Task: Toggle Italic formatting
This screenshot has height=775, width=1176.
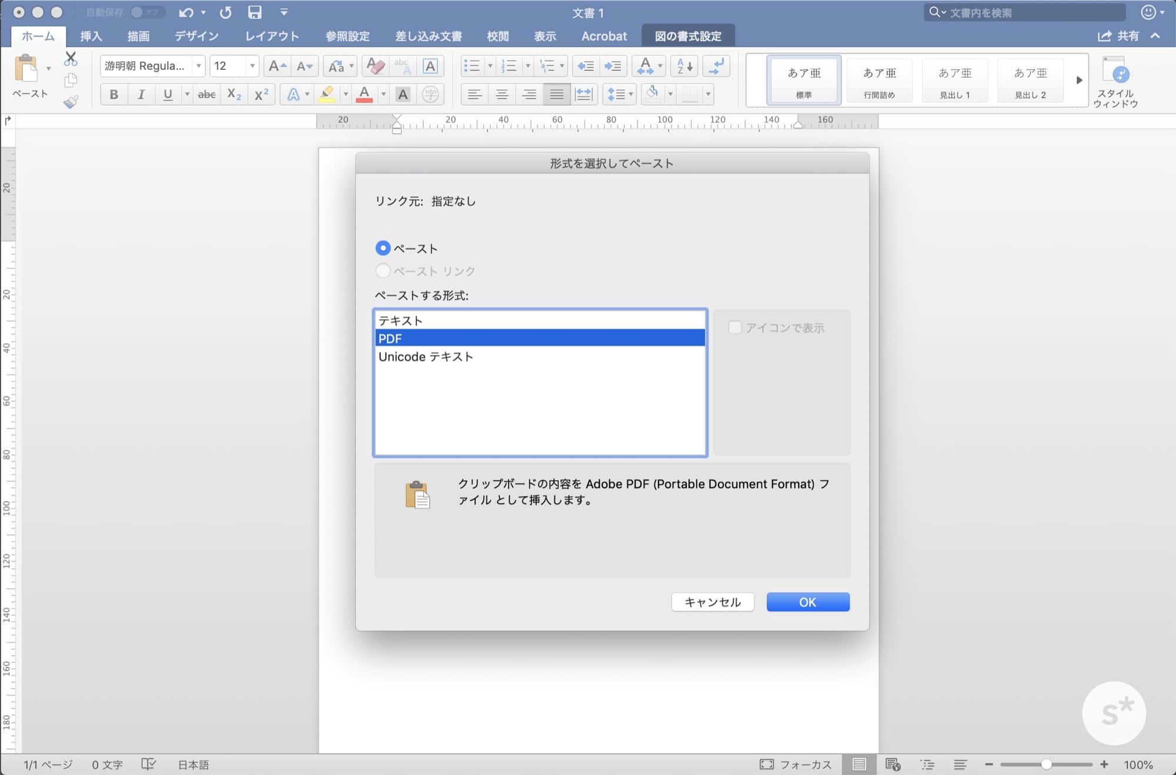Action: click(x=141, y=94)
